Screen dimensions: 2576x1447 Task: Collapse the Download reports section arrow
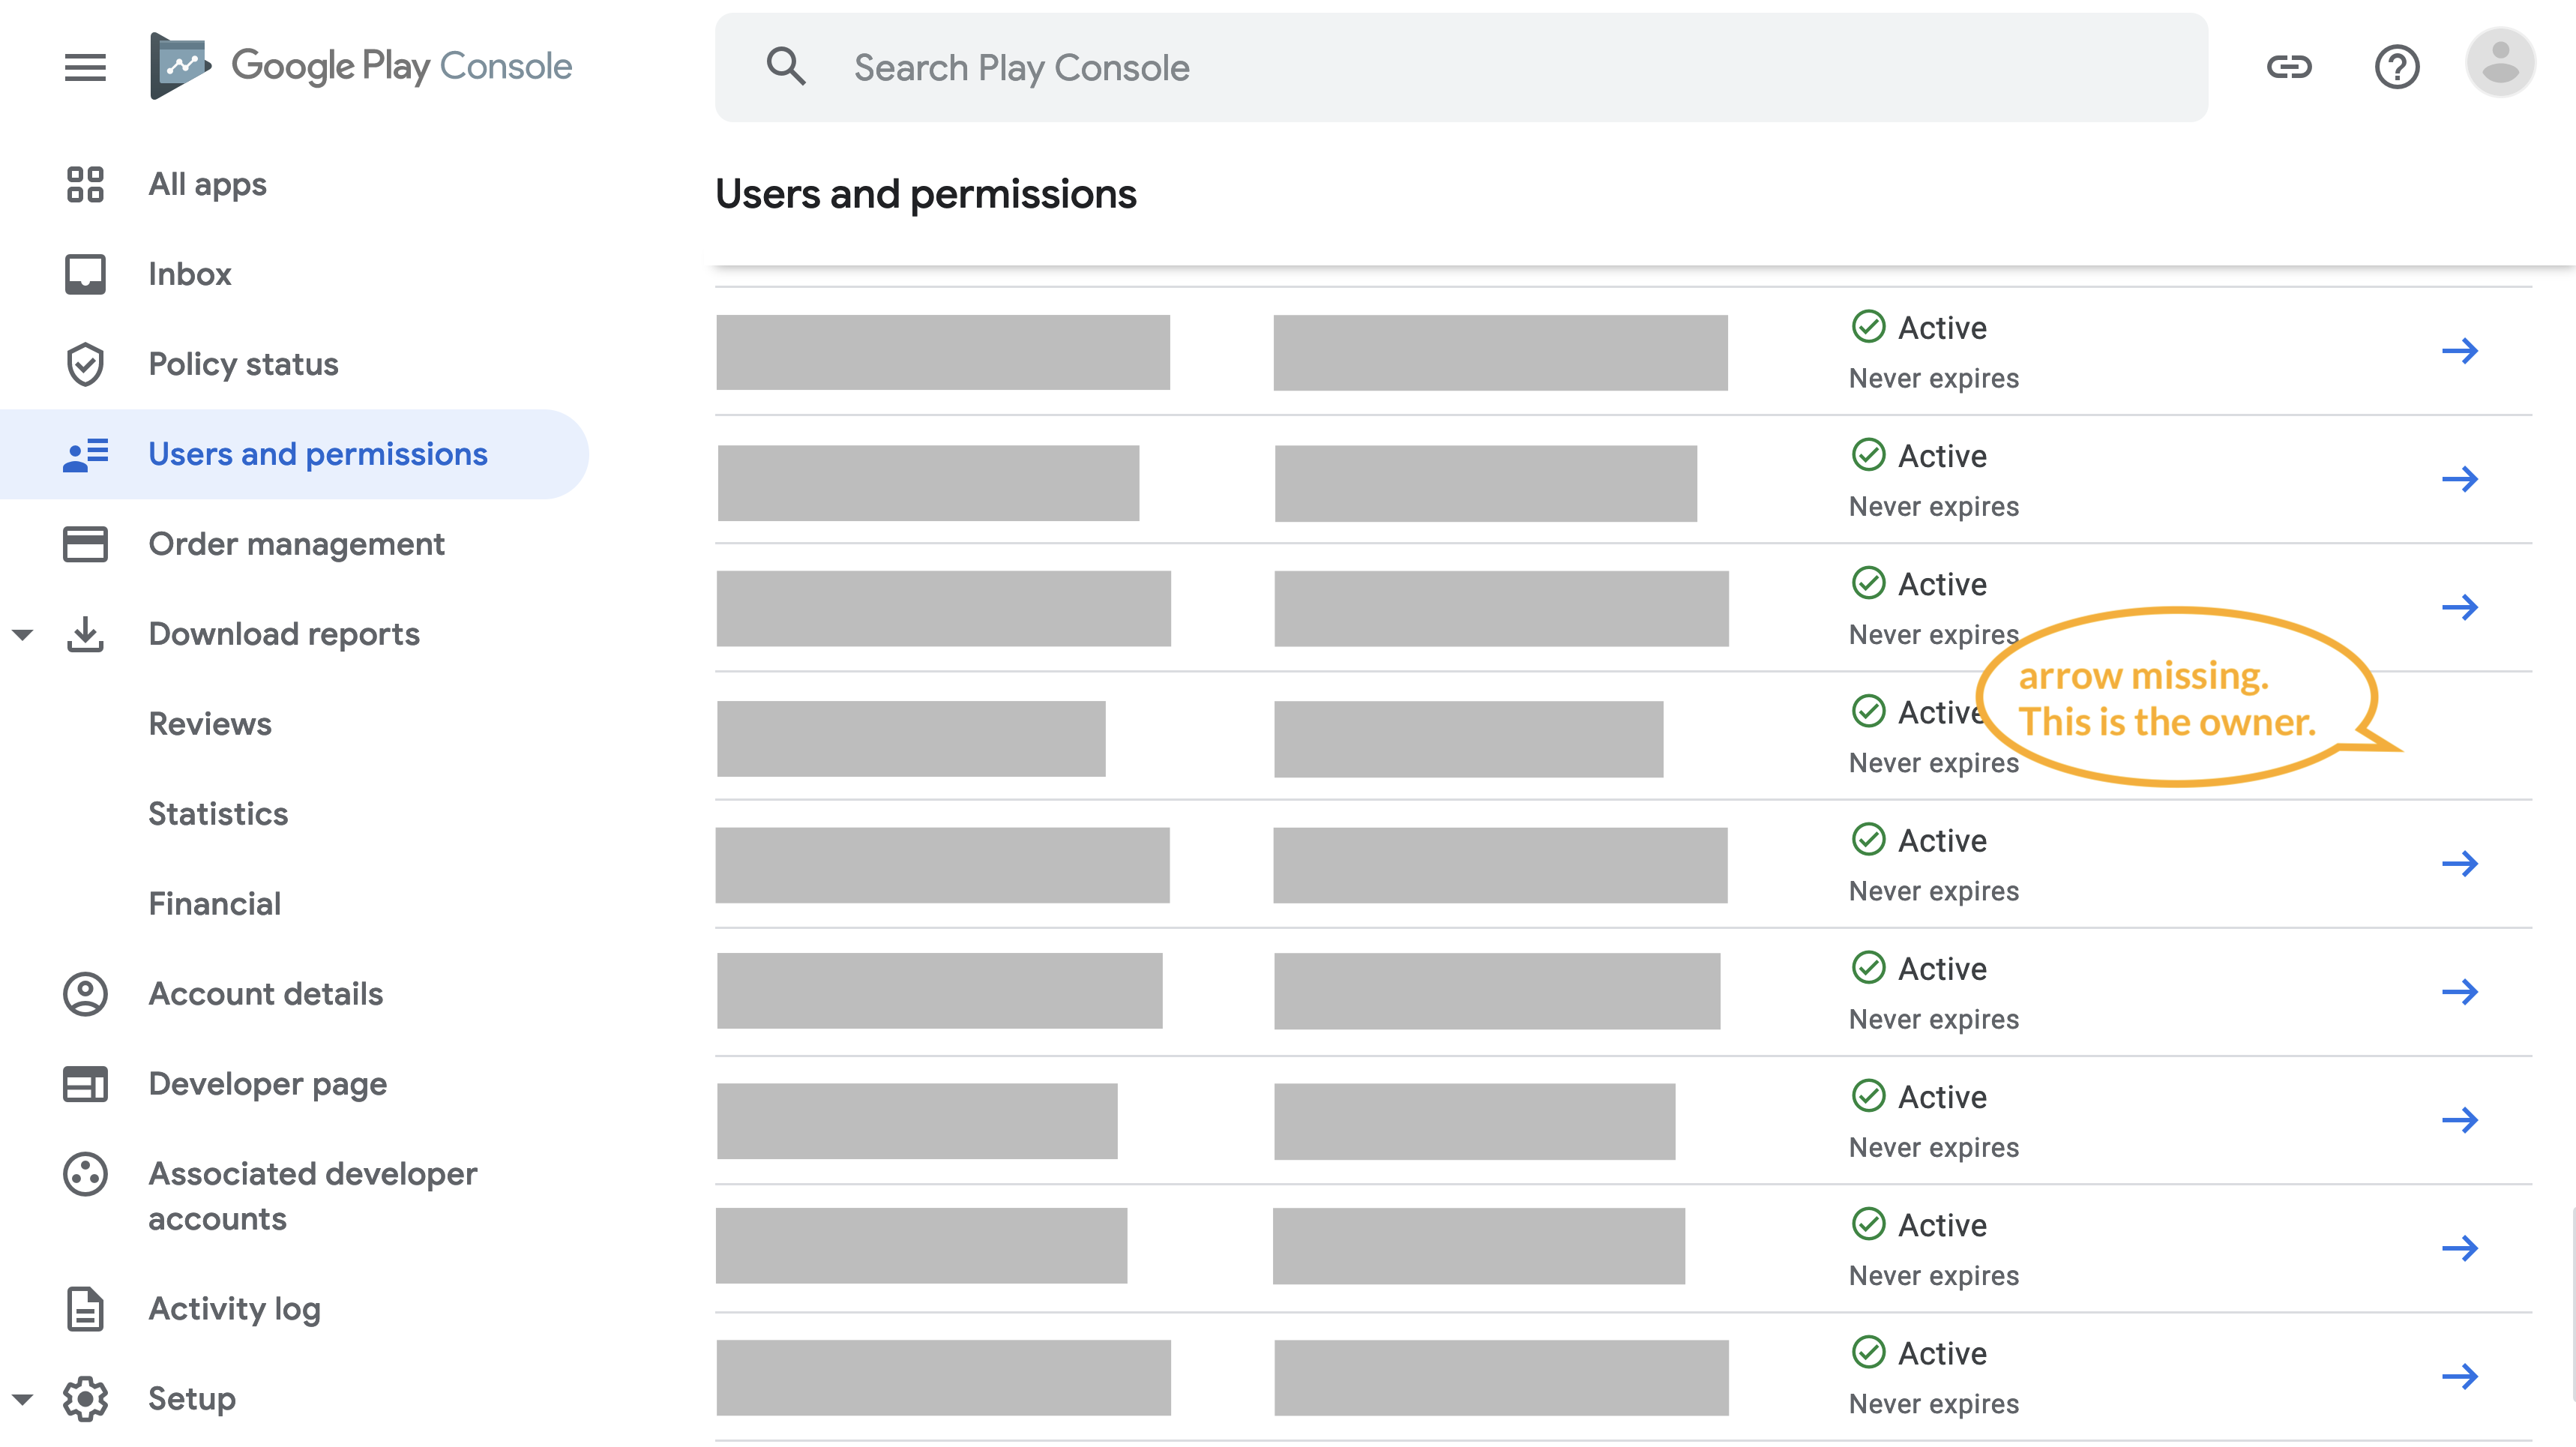(x=23, y=634)
